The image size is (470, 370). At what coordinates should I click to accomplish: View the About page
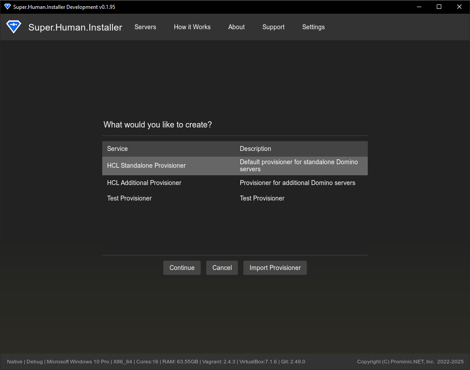[x=236, y=27]
